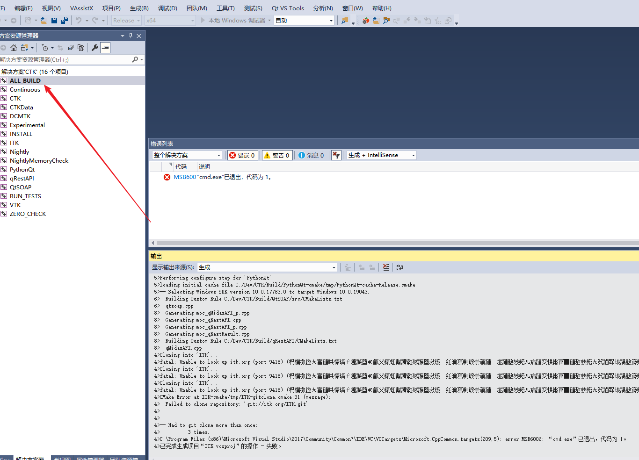Open the 项目(P) menu
This screenshot has height=460, width=639.
(x=111, y=8)
